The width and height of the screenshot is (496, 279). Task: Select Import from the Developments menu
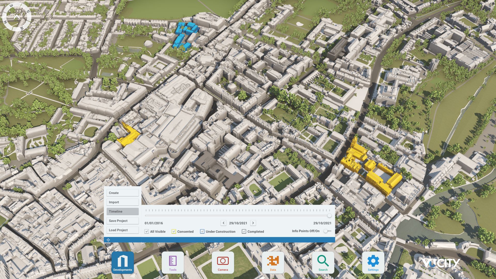pos(122,202)
